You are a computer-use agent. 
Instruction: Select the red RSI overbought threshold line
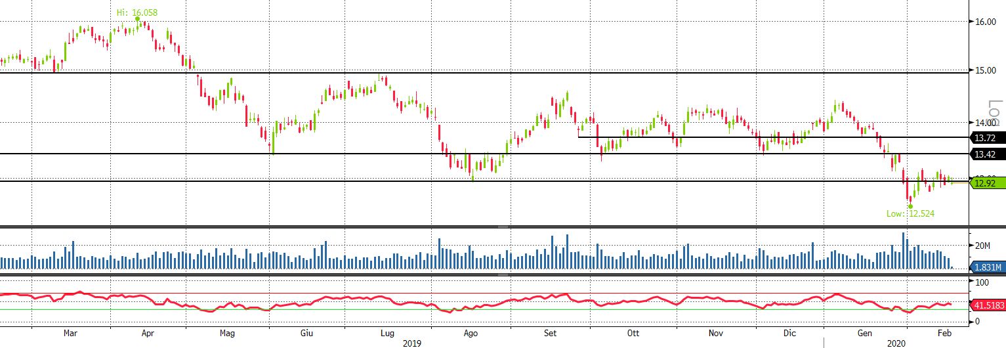point(484,294)
